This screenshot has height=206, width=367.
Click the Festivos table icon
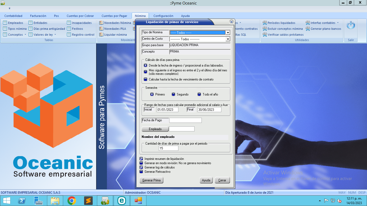tap(69, 29)
